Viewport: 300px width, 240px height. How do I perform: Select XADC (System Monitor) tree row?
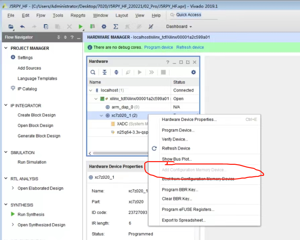coord(118,124)
